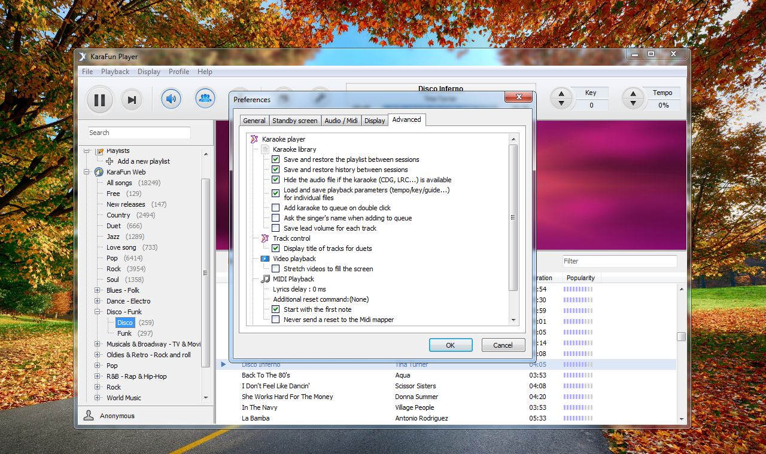Open the Profile menu
This screenshot has height=454, width=766.
[x=179, y=72]
